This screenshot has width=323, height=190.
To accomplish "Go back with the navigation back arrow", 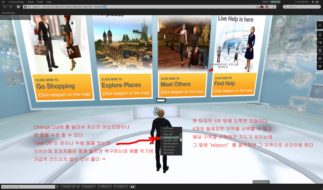I will pyautogui.click(x=5, y=7).
